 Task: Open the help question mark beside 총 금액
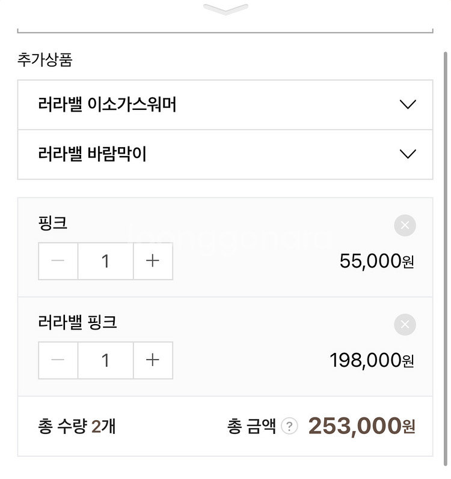[289, 426]
